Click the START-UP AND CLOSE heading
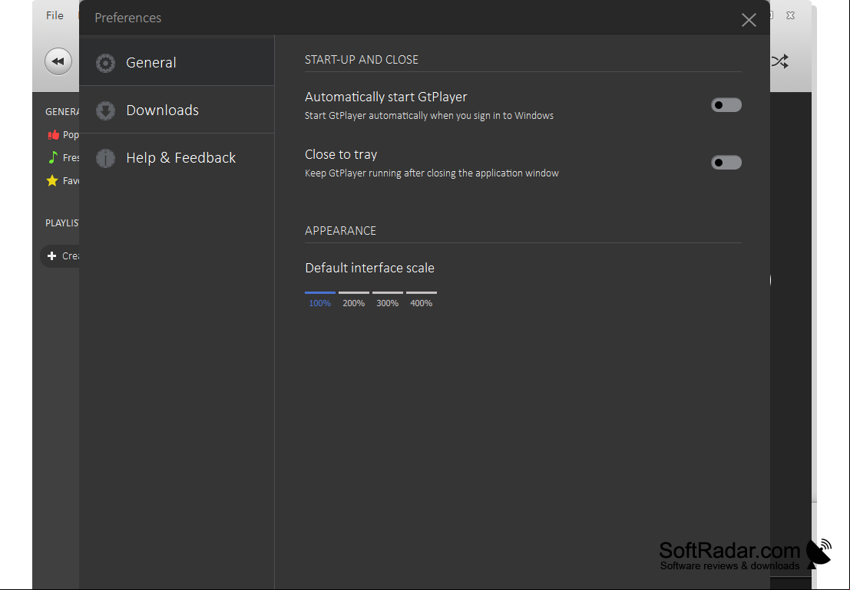Screen dimensions: 850x590 [362, 60]
